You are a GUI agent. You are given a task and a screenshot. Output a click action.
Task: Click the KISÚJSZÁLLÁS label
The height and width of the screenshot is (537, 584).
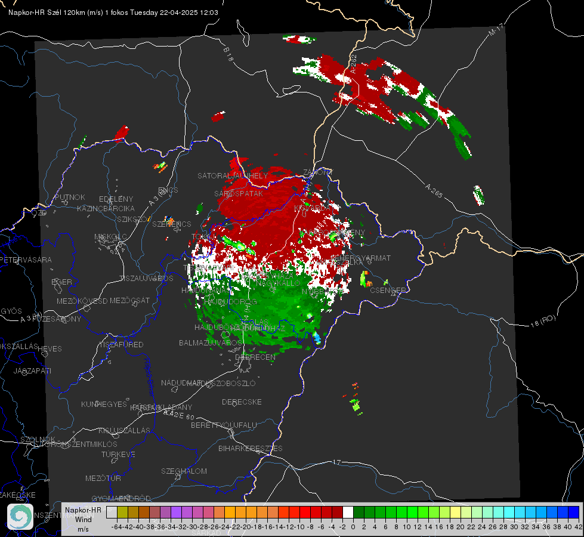(125, 430)
